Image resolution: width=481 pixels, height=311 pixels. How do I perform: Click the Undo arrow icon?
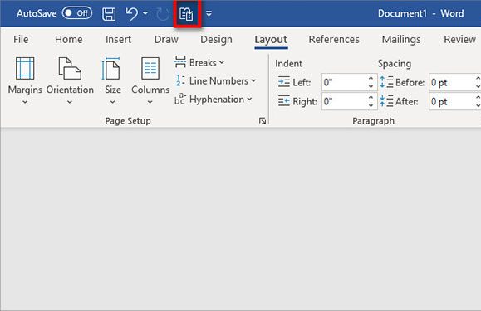132,14
